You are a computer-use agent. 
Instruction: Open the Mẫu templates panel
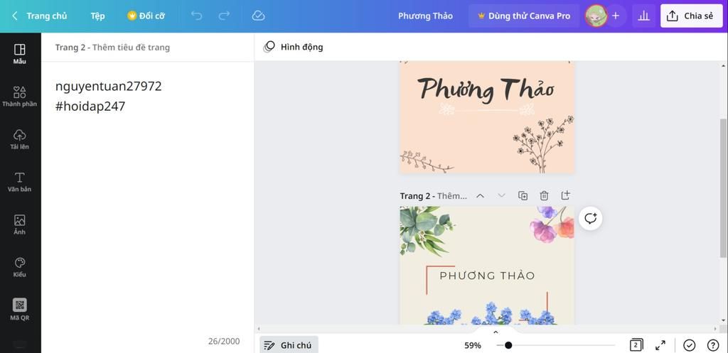point(19,54)
